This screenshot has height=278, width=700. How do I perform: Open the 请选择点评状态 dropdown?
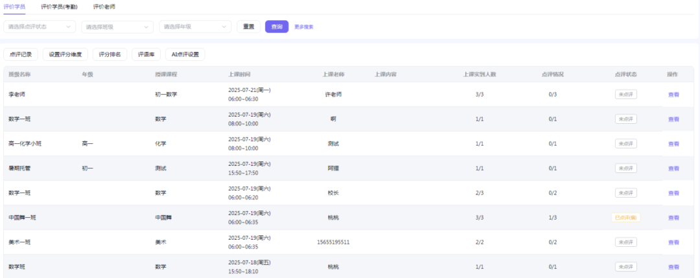click(x=40, y=27)
